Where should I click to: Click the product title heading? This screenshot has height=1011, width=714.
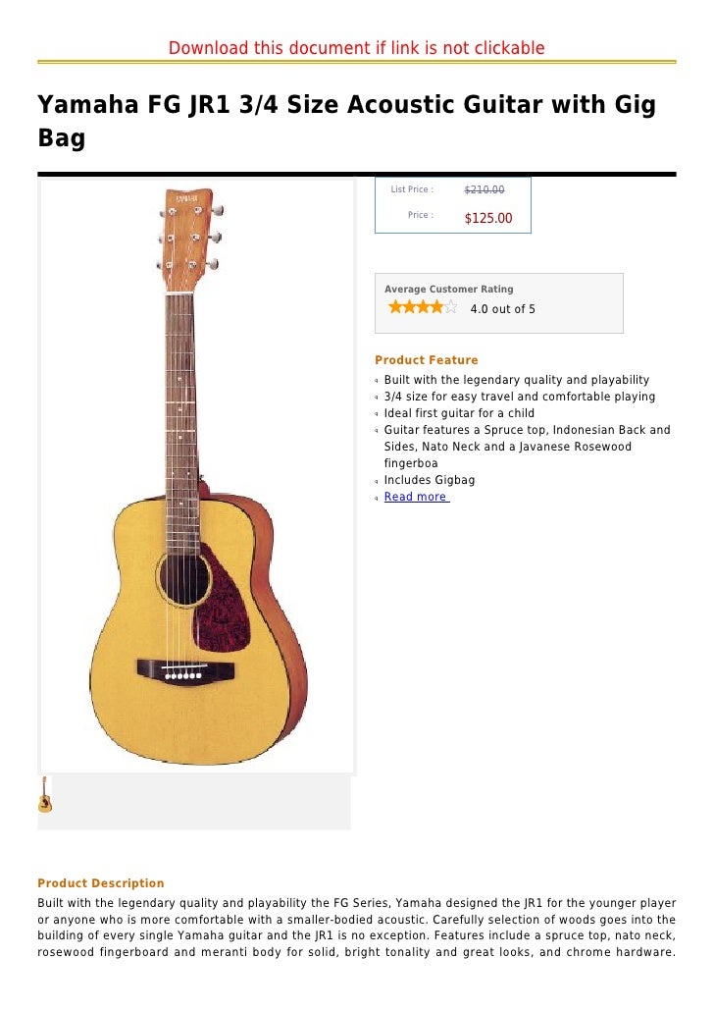tap(346, 121)
